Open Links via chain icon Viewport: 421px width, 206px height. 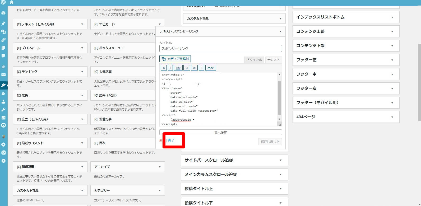3,40
